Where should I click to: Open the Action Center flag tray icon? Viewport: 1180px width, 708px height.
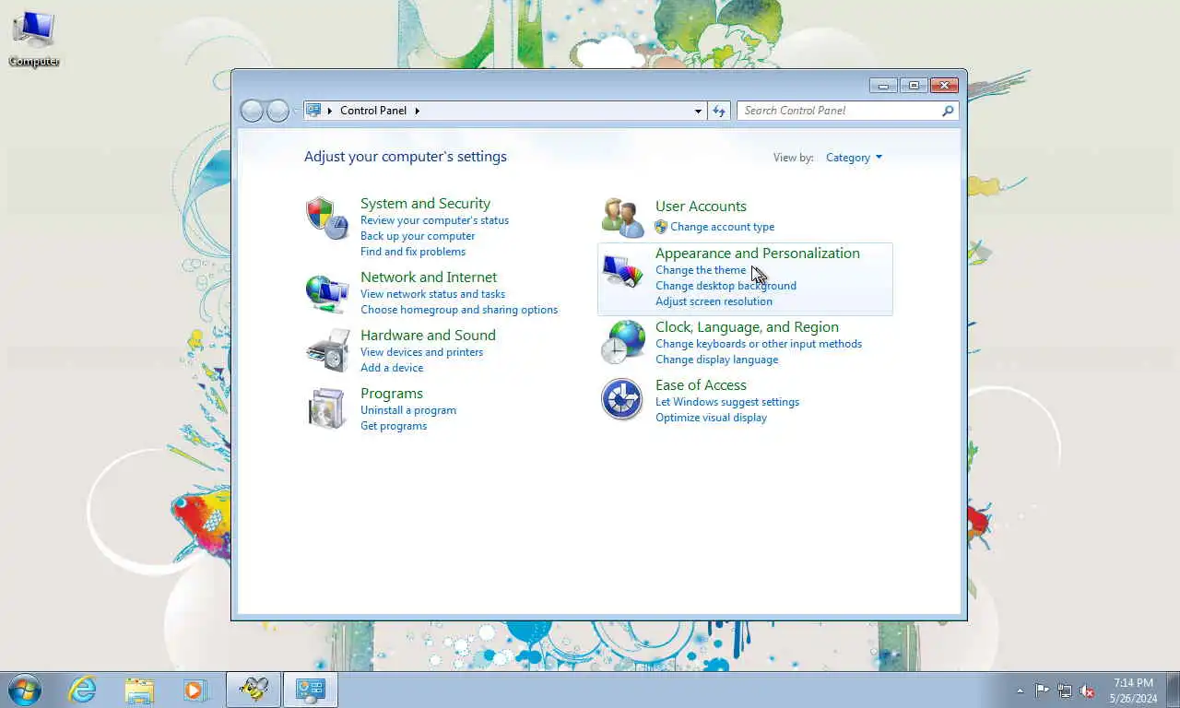[x=1042, y=690]
